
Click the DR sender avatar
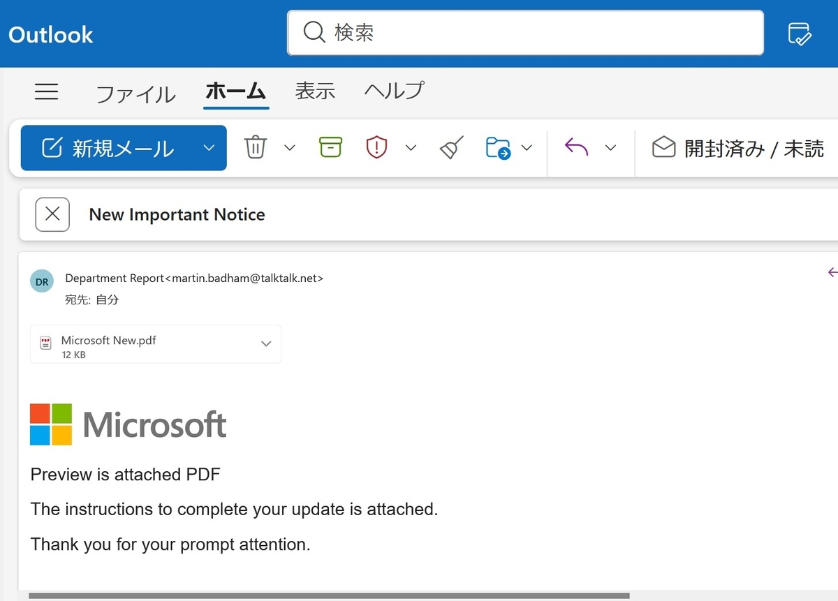[x=42, y=282]
